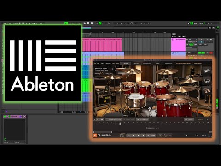Toggle Kick In track green activator
This screenshot has width=221, height=166.
[x=201, y=53]
